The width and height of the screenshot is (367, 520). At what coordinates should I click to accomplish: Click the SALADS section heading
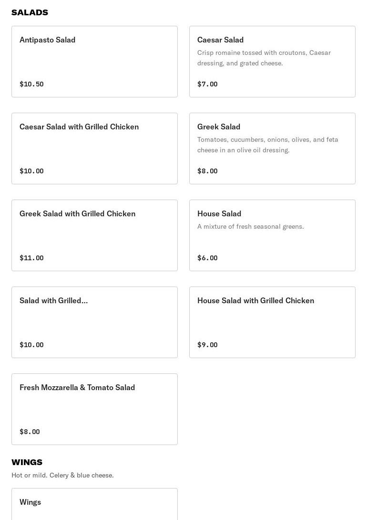coord(30,12)
